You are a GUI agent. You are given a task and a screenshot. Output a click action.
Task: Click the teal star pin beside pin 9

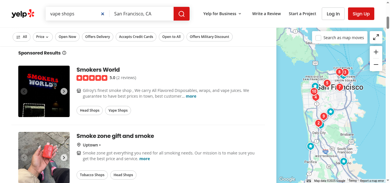[331, 112]
